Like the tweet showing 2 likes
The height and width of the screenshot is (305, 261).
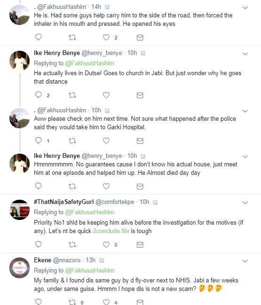(x=106, y=37)
